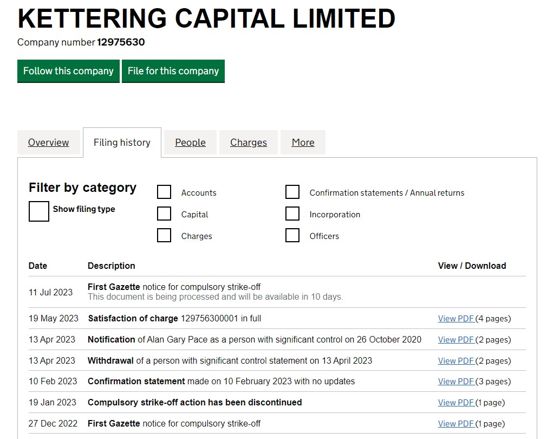The image size is (547, 439).
Task: Tick the Incorporation filter checkbox
Action: point(292,214)
